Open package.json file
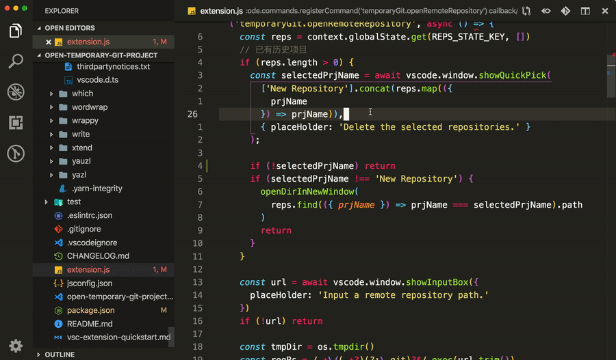 (103, 310)
